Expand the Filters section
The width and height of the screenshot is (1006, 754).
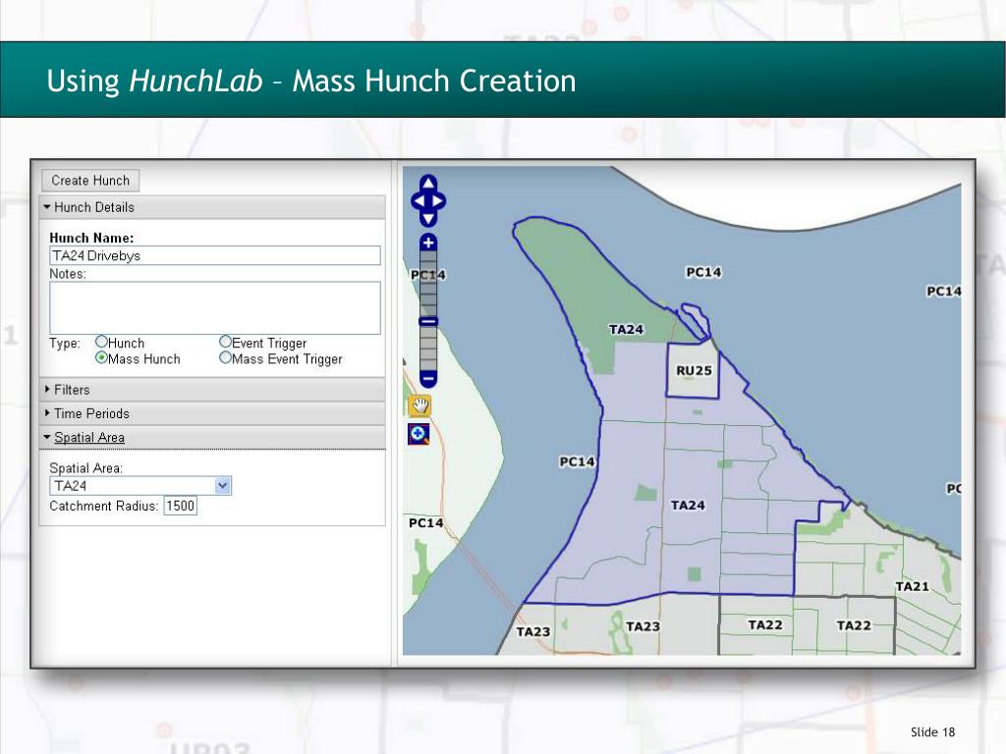[212, 390]
